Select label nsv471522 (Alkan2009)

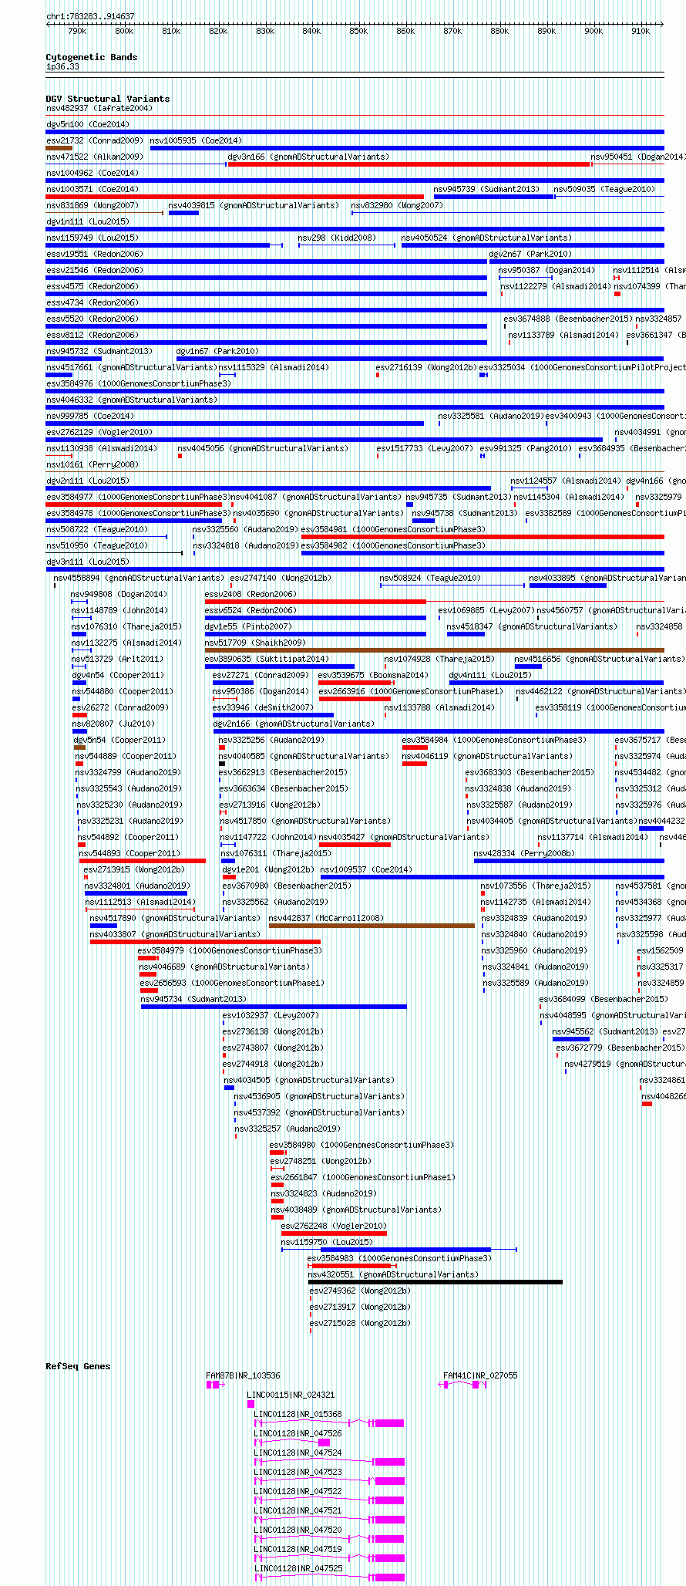95,157
